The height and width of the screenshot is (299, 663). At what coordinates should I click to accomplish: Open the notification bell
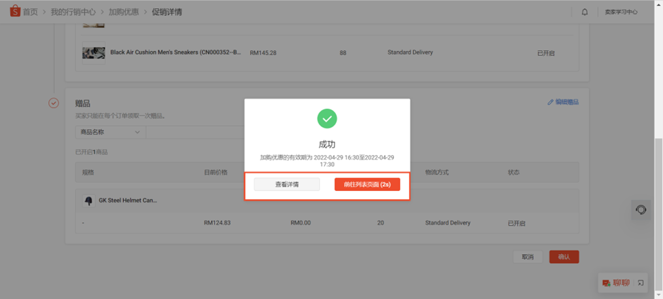585,12
